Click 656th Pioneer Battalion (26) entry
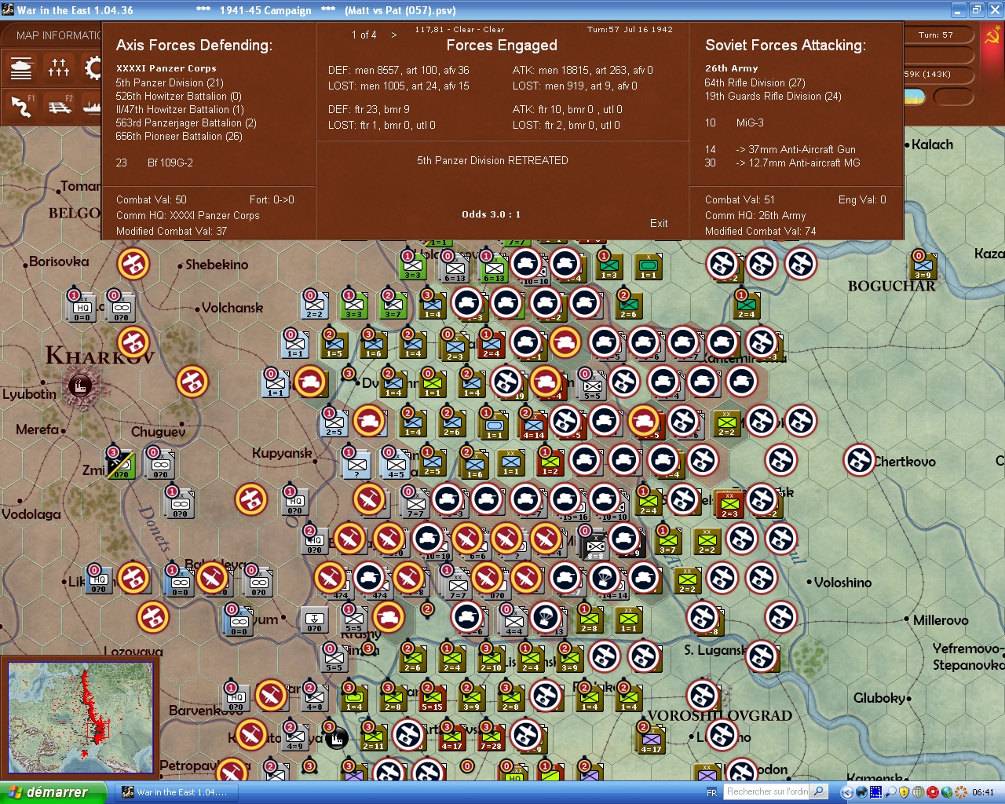 [x=179, y=136]
